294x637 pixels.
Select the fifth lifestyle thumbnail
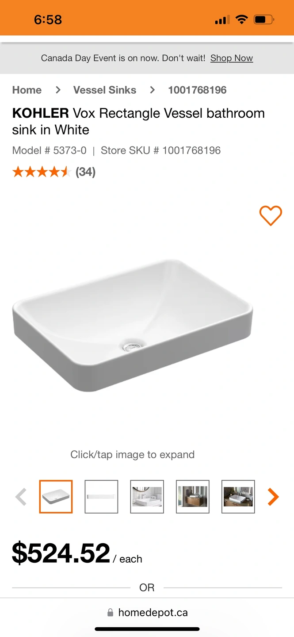pyautogui.click(x=238, y=497)
